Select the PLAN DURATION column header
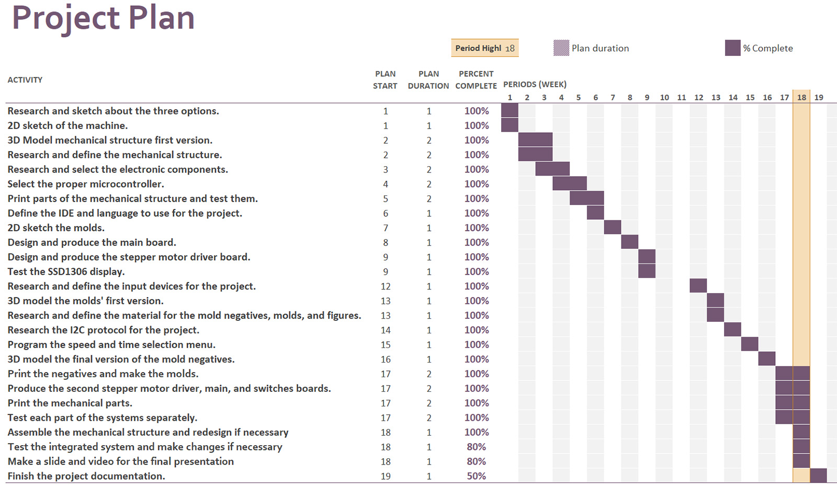Viewport: 837px width, 488px height. [x=428, y=80]
